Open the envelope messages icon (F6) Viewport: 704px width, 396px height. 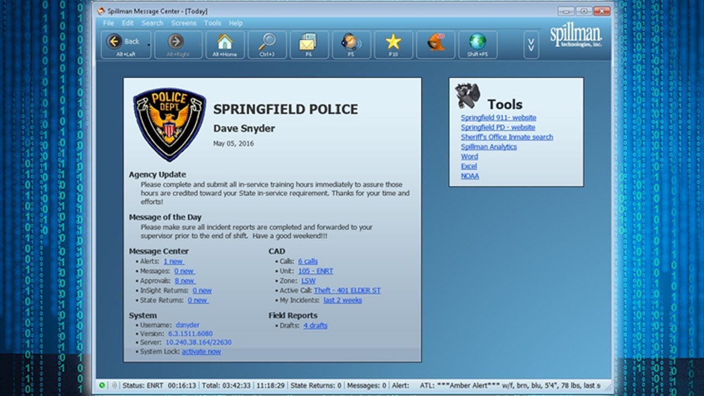click(309, 45)
